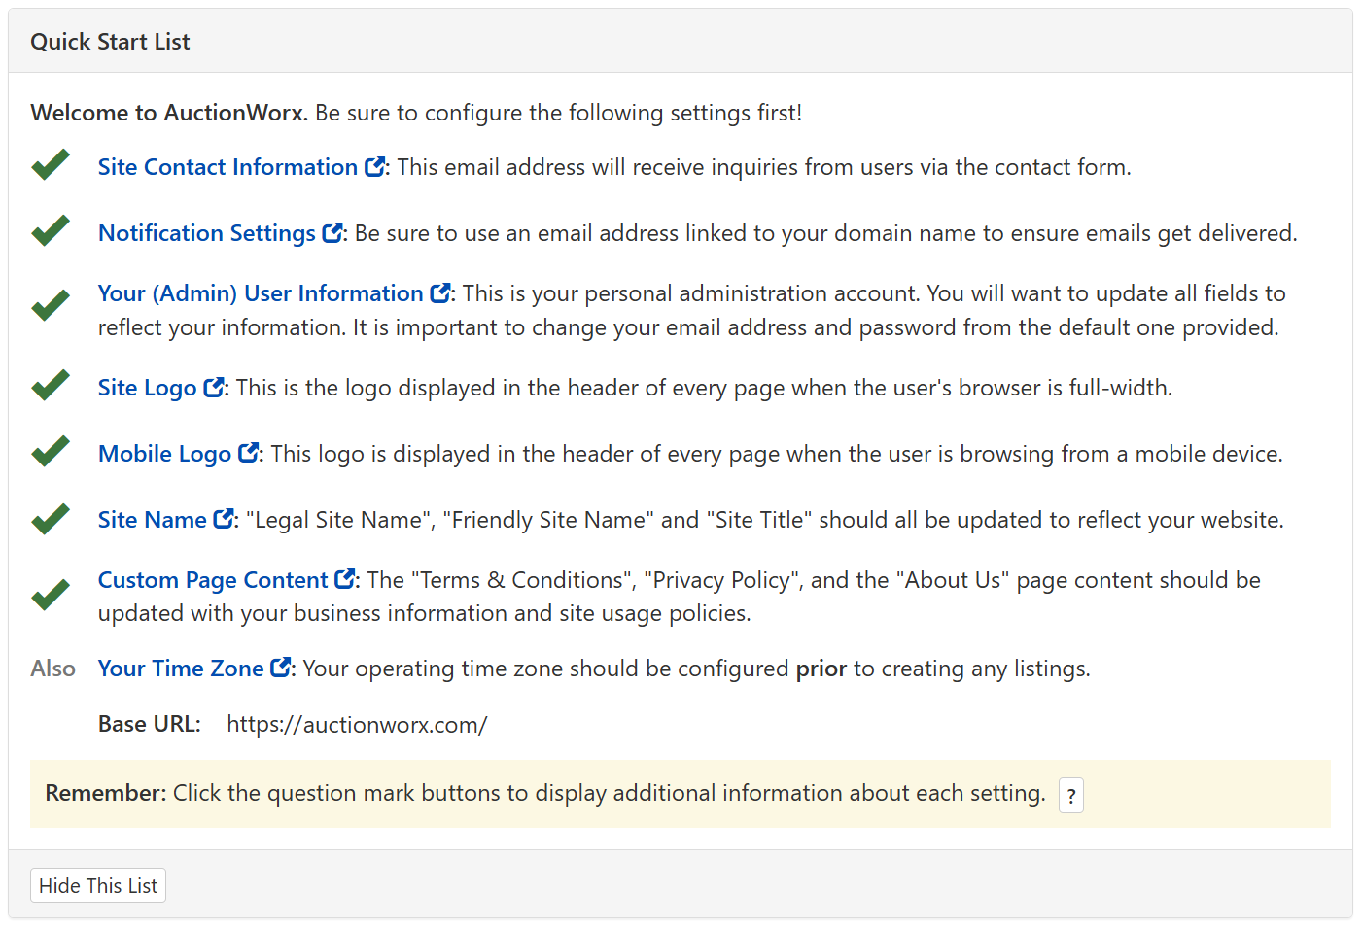Viewport: 1363px width, 927px height.
Task: Click external-link icon beside Site Logo
Action: point(214,388)
